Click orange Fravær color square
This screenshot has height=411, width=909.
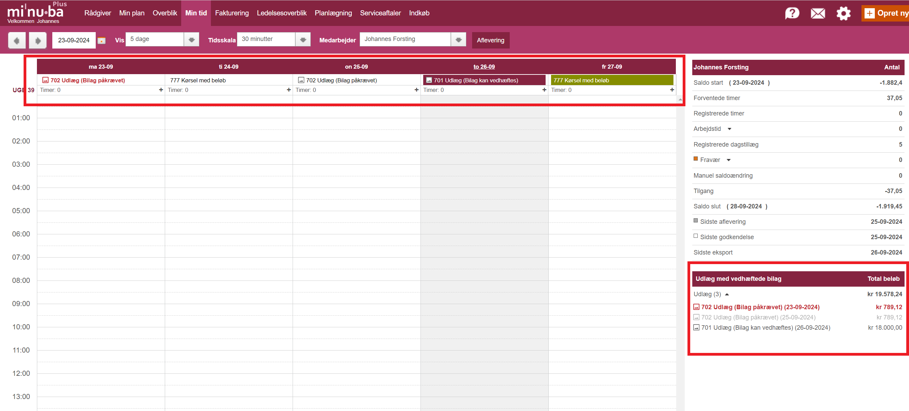(696, 159)
